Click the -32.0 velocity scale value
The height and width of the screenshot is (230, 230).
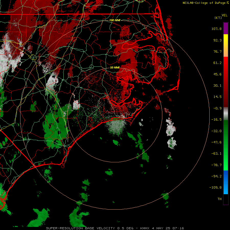[x=216, y=131]
